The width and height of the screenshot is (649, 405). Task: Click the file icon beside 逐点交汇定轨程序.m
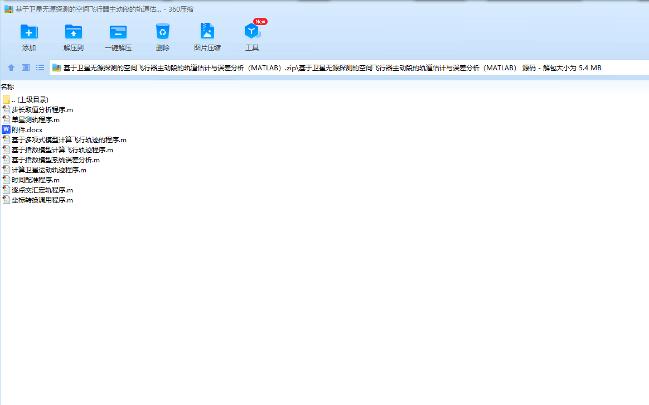[x=6, y=190]
